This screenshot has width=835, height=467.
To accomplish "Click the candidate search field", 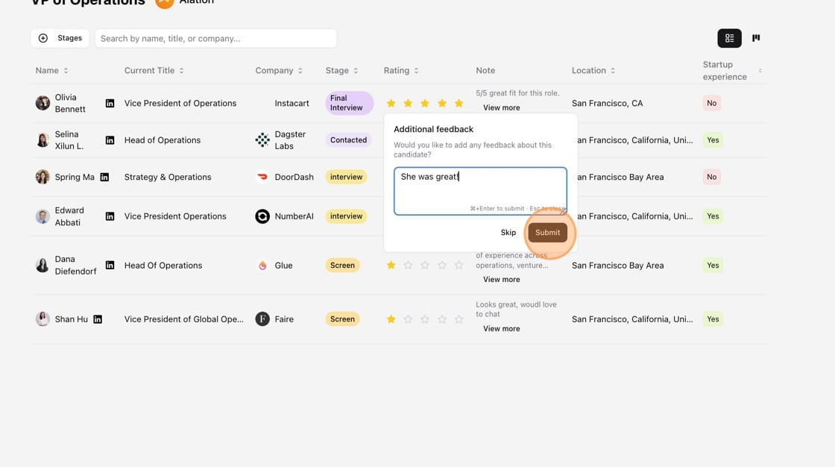I will click(x=215, y=38).
